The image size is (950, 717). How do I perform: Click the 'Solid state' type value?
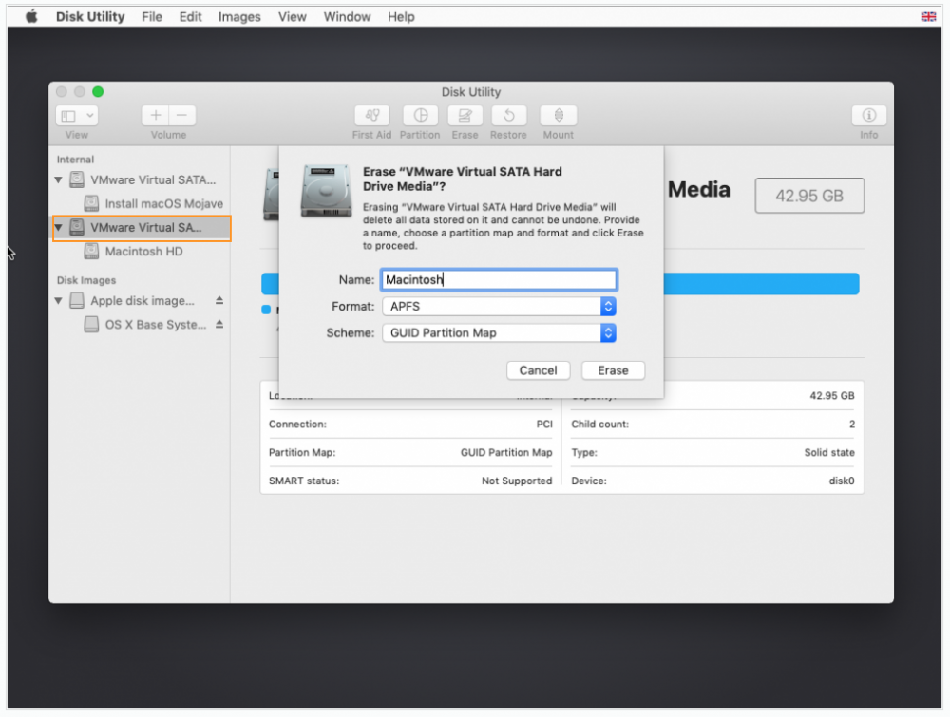click(828, 452)
